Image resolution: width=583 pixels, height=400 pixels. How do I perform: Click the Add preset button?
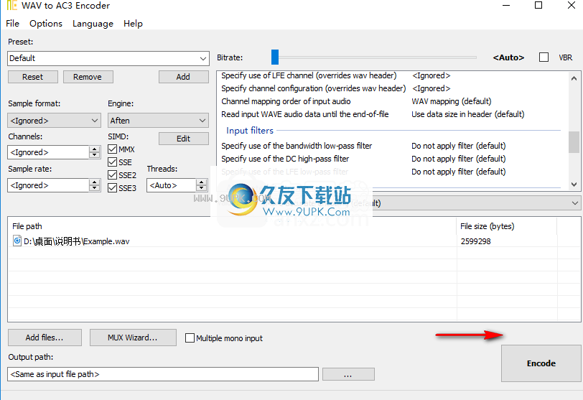click(183, 77)
